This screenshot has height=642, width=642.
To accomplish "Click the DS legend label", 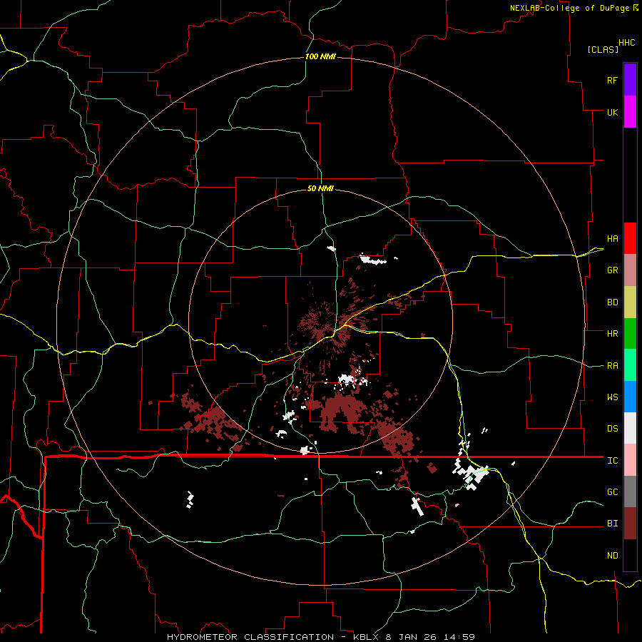I will [613, 429].
